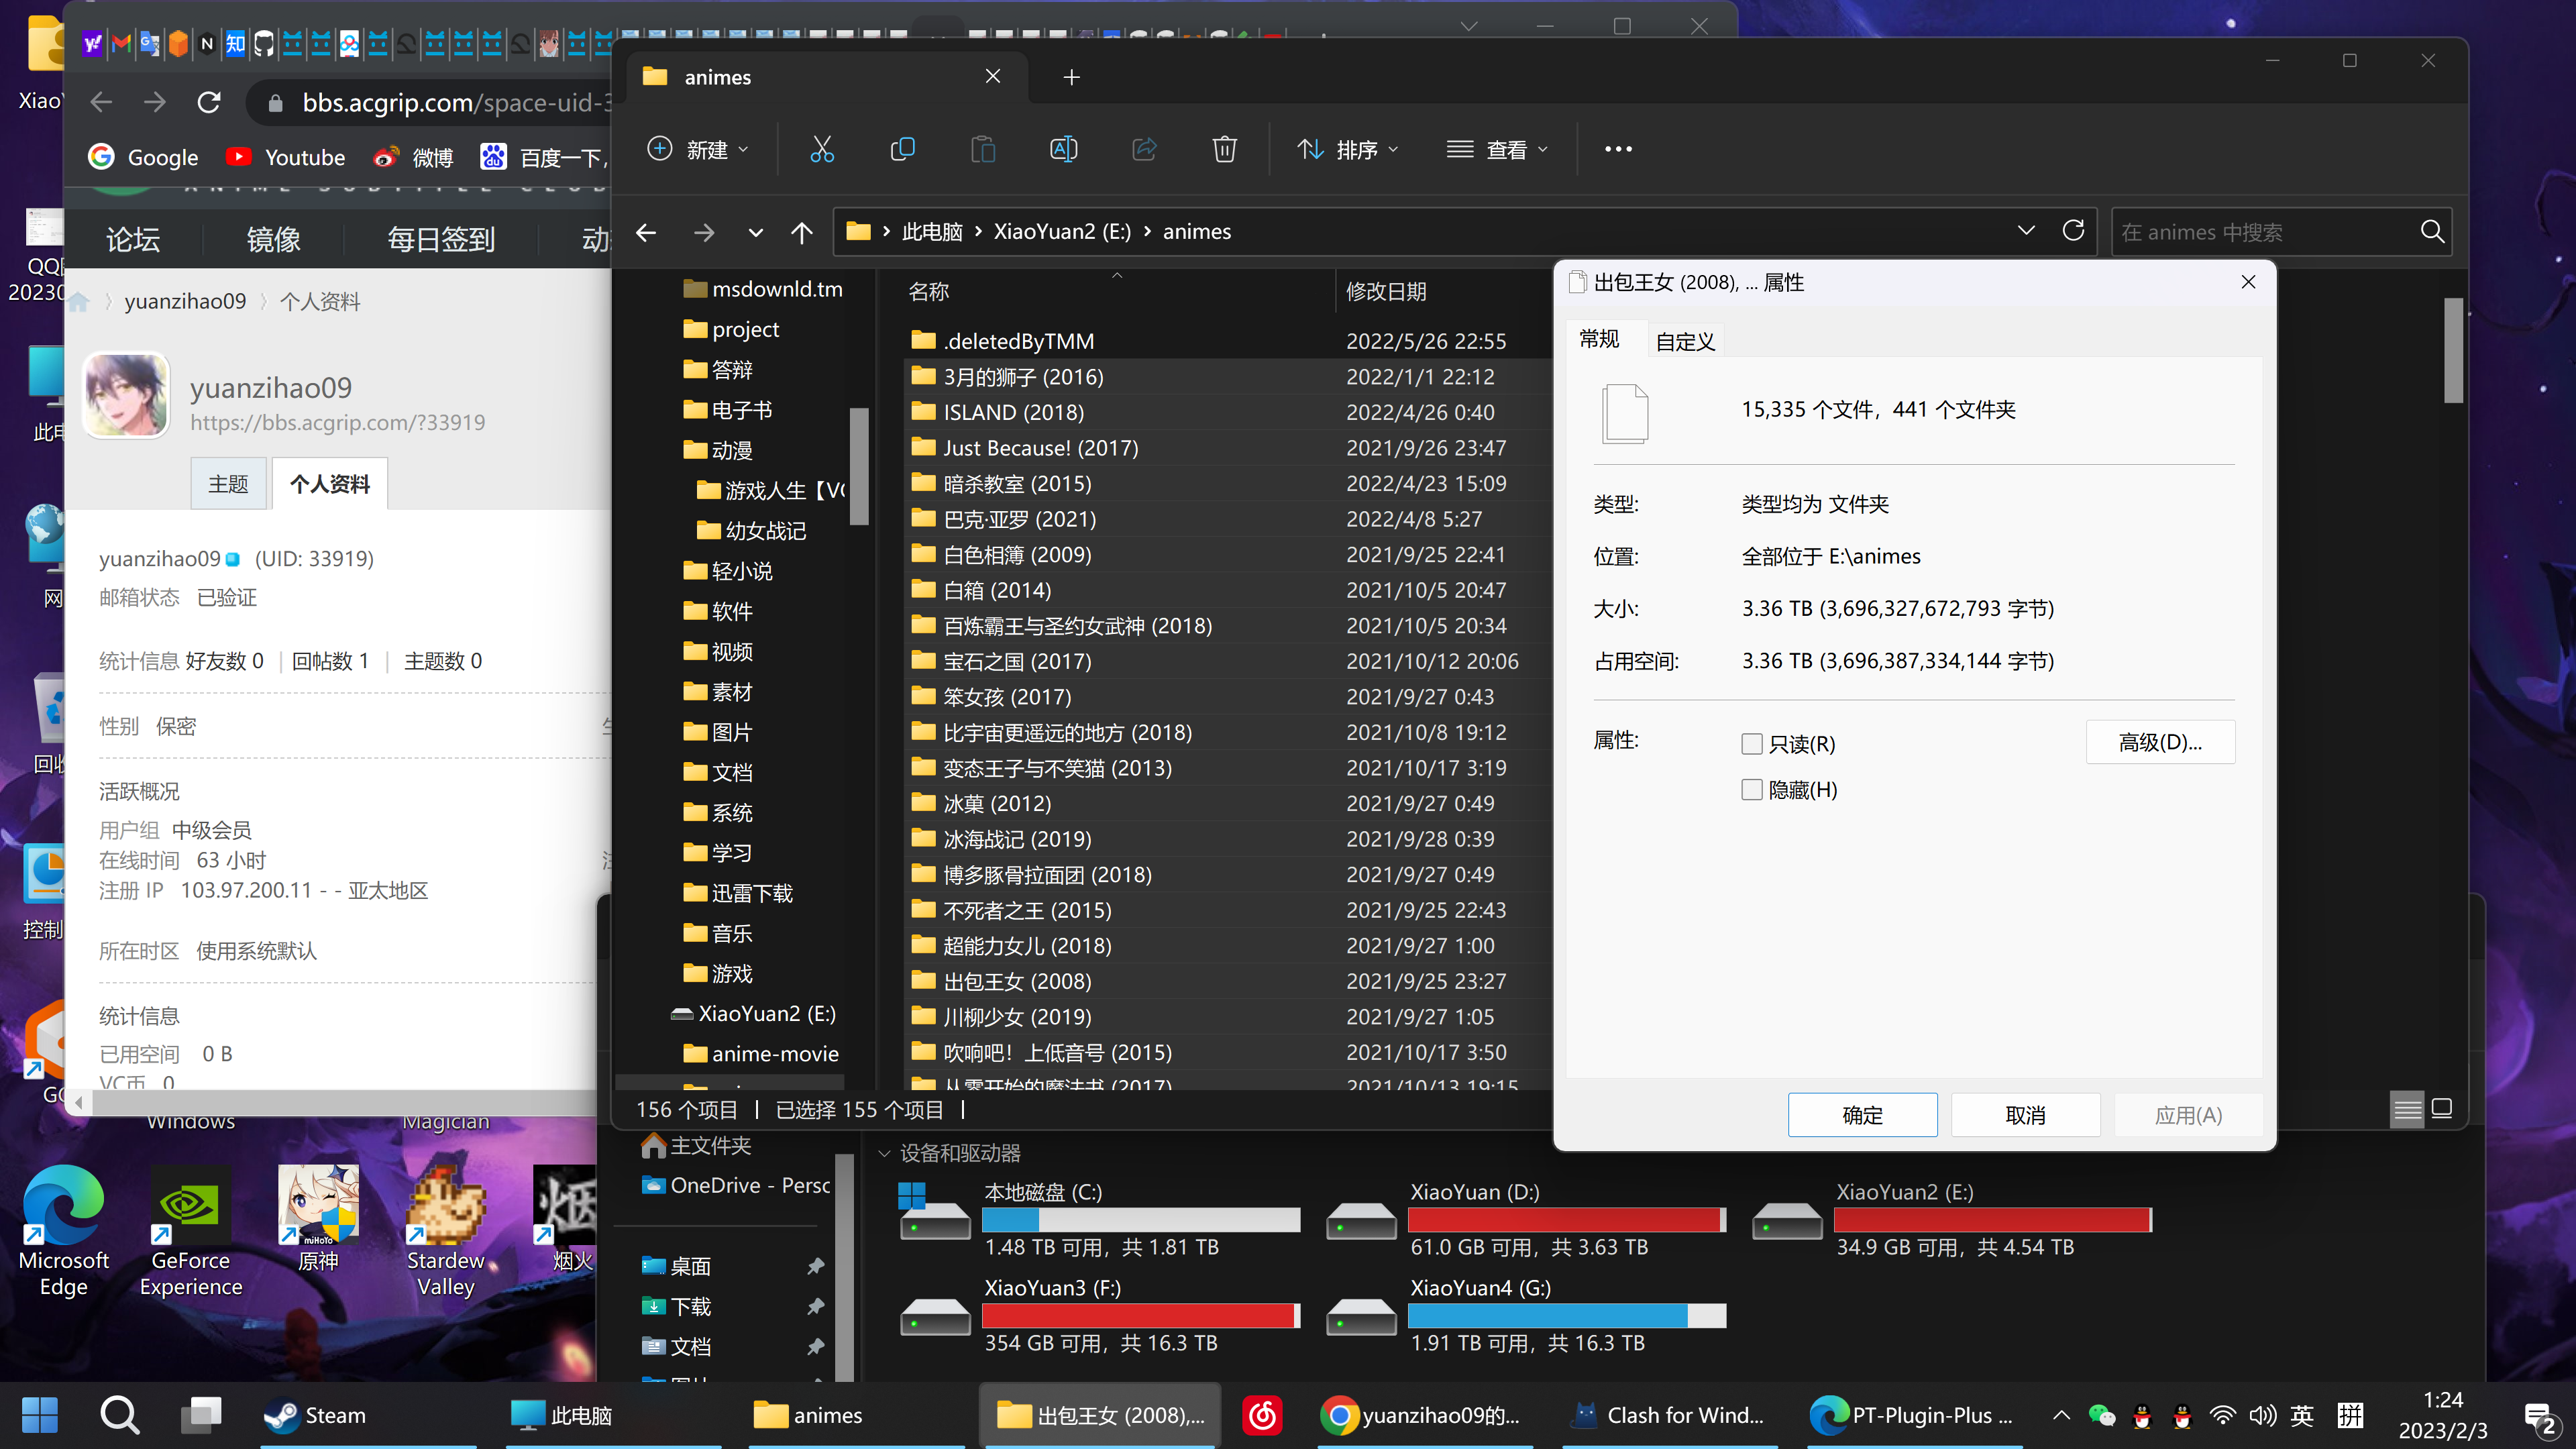The image size is (2576, 1449).
Task: Click the yuanzihao09 breadcrumb link
Action: pyautogui.click(x=185, y=301)
